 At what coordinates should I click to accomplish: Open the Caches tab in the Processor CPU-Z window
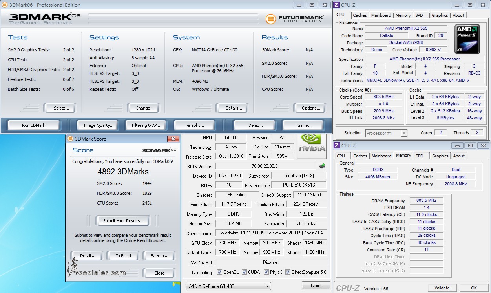coord(360,15)
